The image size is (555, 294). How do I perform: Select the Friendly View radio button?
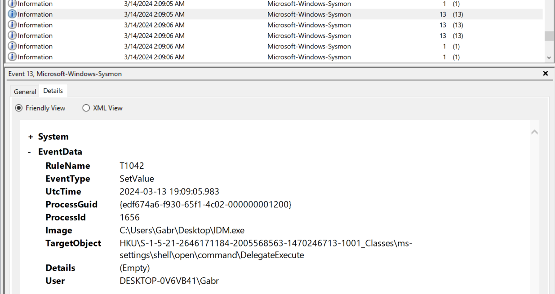click(x=19, y=108)
